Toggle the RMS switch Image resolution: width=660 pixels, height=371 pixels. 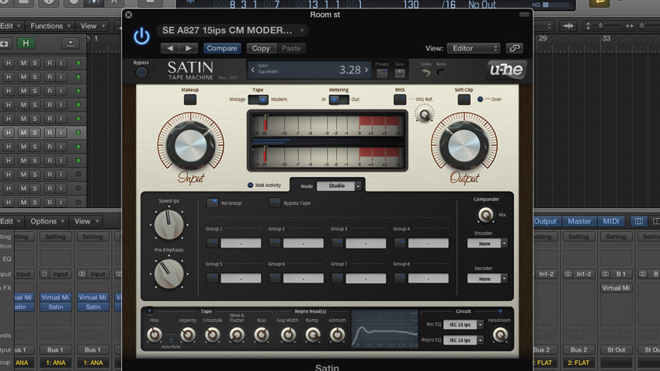pyautogui.click(x=399, y=99)
